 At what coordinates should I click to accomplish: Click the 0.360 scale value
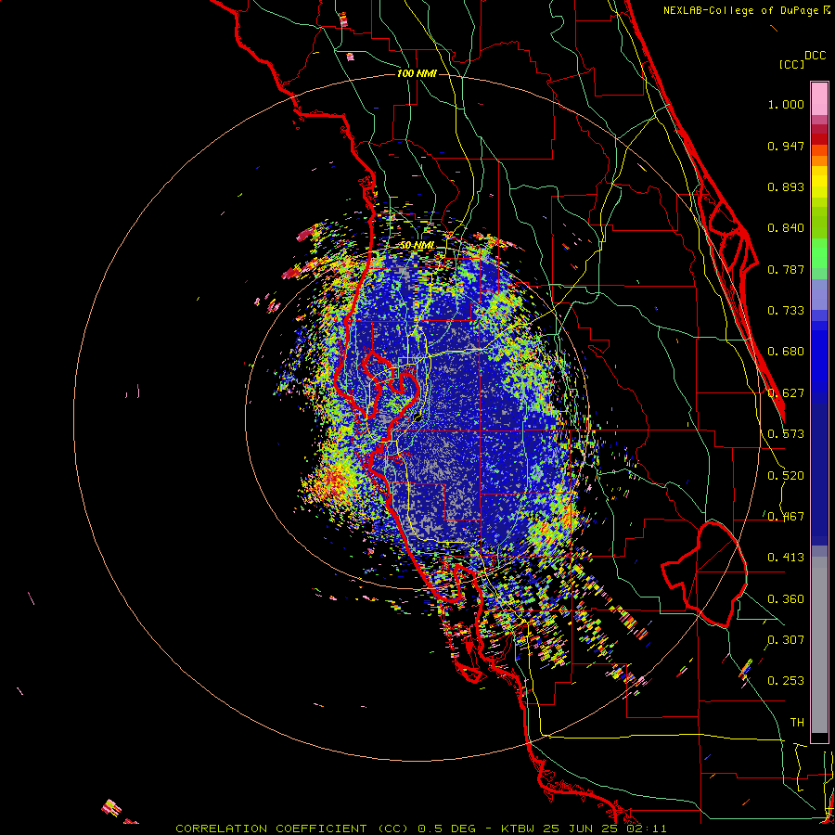click(x=786, y=599)
